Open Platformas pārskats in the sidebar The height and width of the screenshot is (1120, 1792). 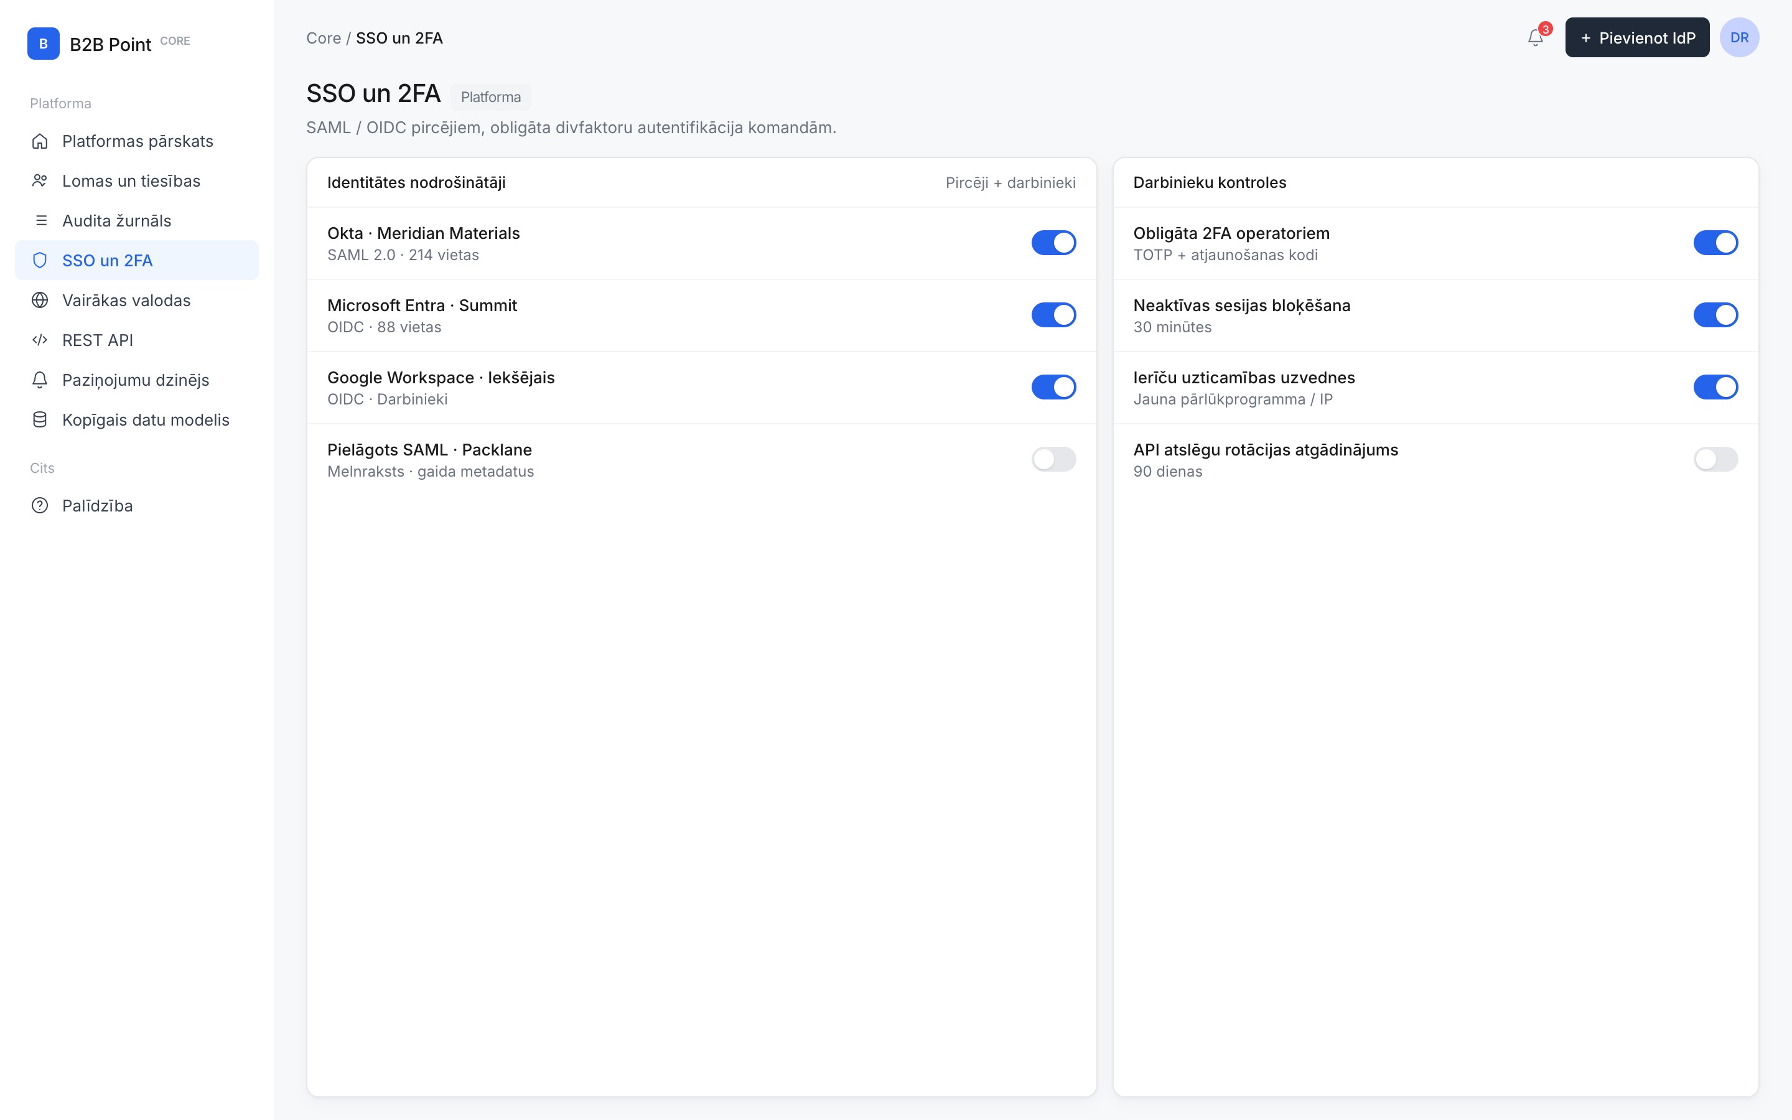pyautogui.click(x=137, y=141)
